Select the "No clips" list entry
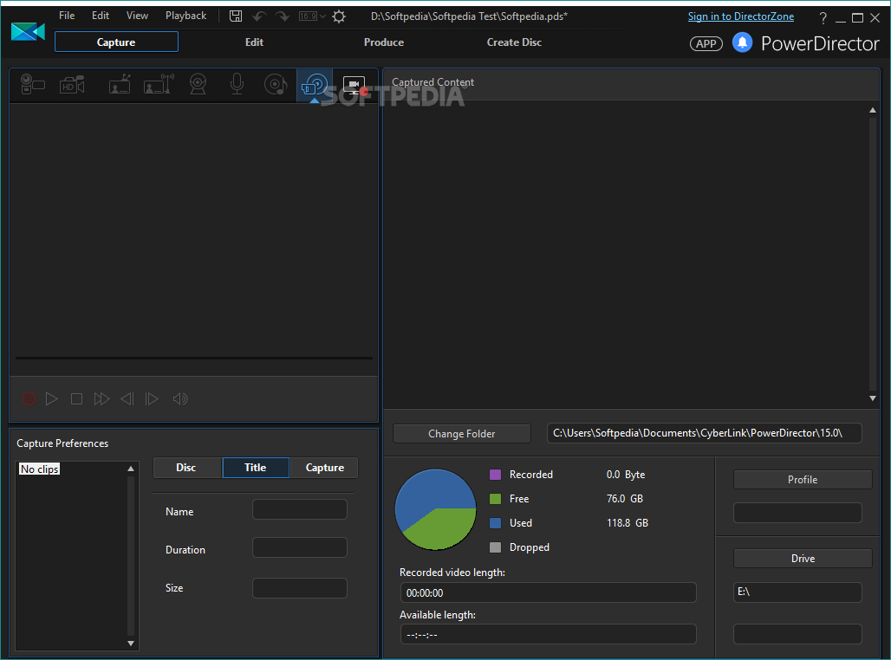Screen dimensions: 891x660 39,469
